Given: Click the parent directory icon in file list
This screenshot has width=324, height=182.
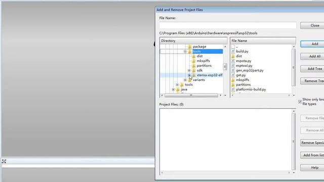Looking at the screenshot, I should click(233, 47).
